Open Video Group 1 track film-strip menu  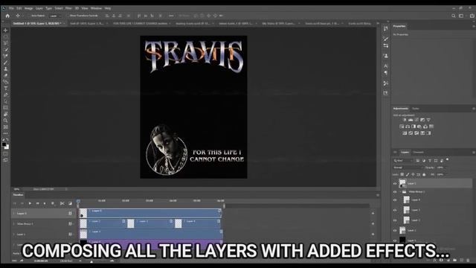point(70,224)
